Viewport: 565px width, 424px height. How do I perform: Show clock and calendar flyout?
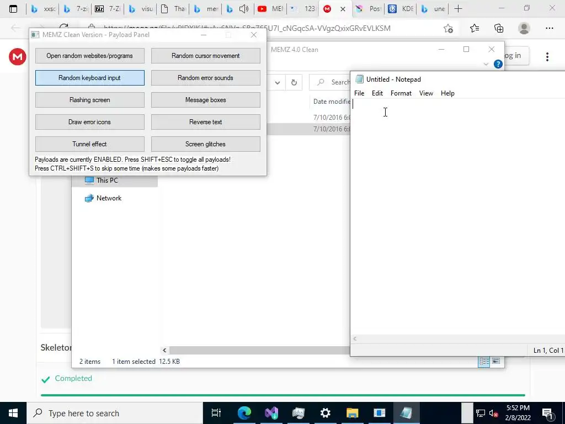coord(518,413)
